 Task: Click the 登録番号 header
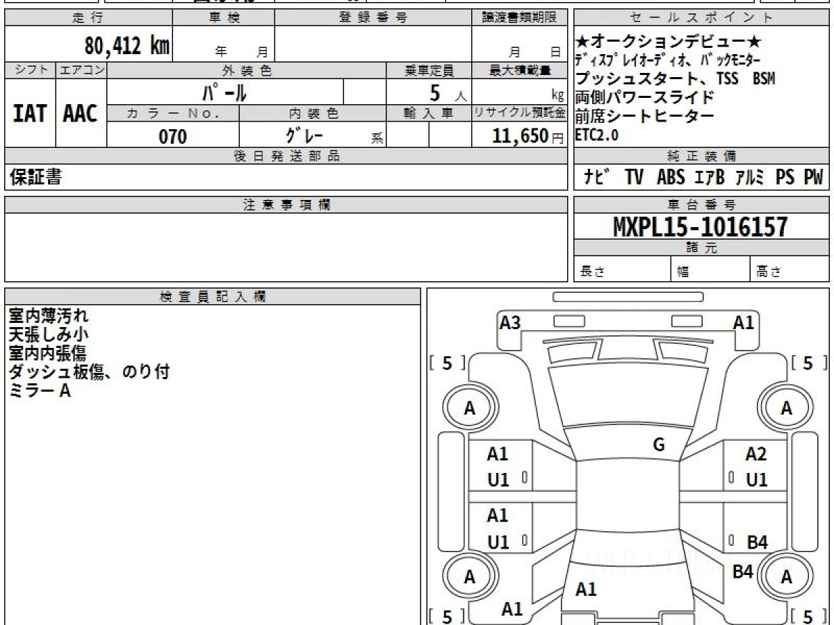[x=373, y=18]
